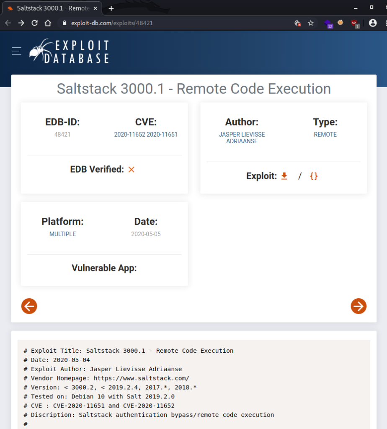Focus the exploit-db.com address bar
The height and width of the screenshot is (429, 387).
click(x=175, y=23)
